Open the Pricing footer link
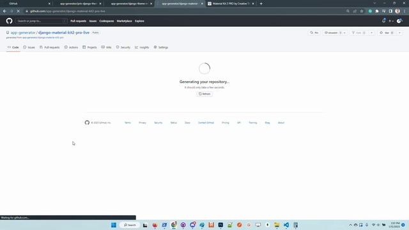 tap(226, 123)
